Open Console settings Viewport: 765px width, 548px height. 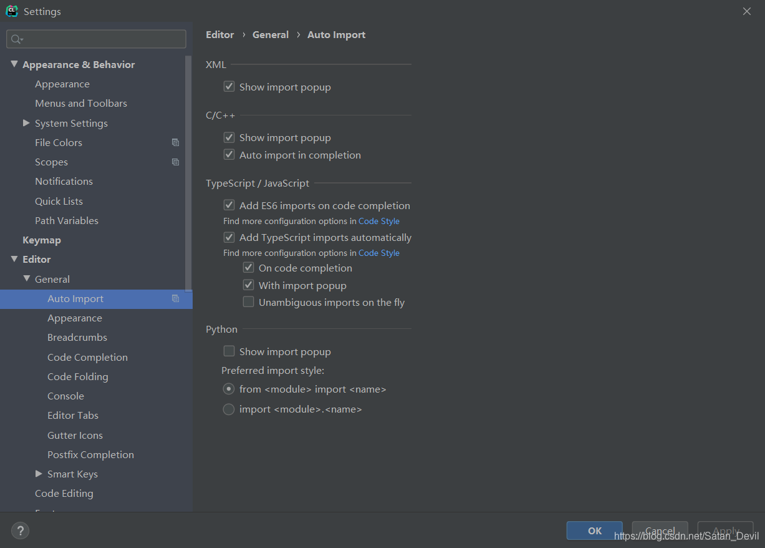point(65,396)
